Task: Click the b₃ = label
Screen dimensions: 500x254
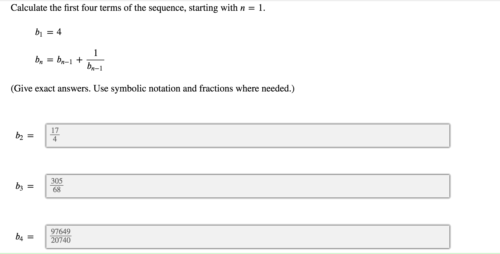Action: [24, 186]
